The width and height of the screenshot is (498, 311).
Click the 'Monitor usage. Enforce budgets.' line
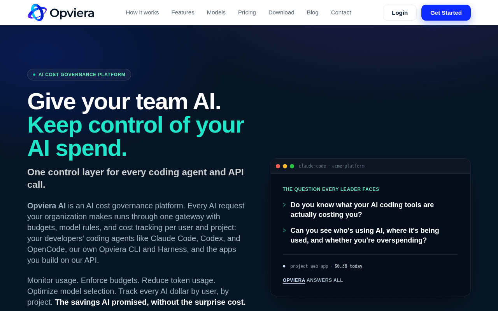(121, 280)
